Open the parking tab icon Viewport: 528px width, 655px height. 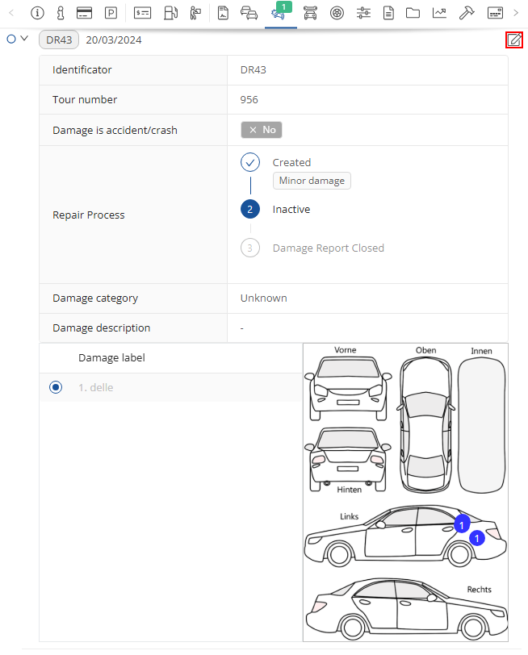pyautogui.click(x=111, y=13)
